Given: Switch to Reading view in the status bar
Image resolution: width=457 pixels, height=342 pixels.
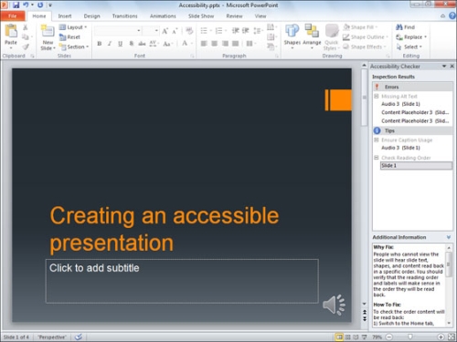Looking at the screenshot, I should click(356, 337).
